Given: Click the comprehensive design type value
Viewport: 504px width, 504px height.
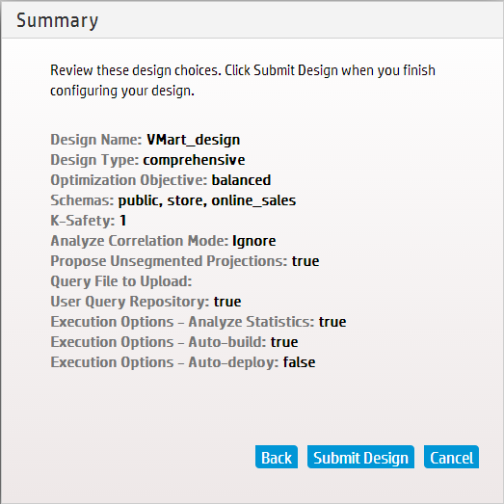Looking at the screenshot, I should (x=194, y=160).
